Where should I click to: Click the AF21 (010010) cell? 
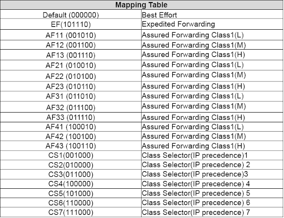pyautogui.click(x=71, y=65)
